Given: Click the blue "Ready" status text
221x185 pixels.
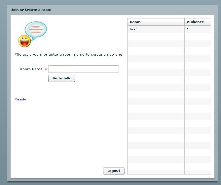Looking at the screenshot, I should (20, 99).
